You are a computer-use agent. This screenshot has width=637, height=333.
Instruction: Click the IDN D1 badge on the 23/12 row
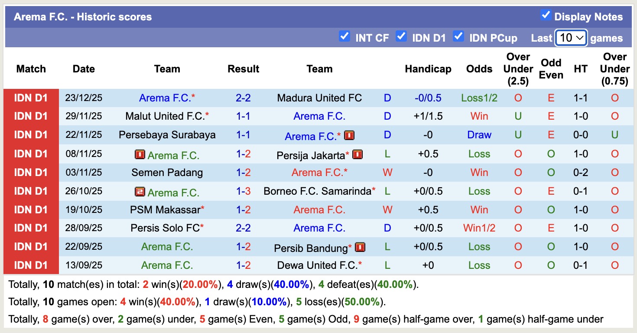tap(31, 98)
